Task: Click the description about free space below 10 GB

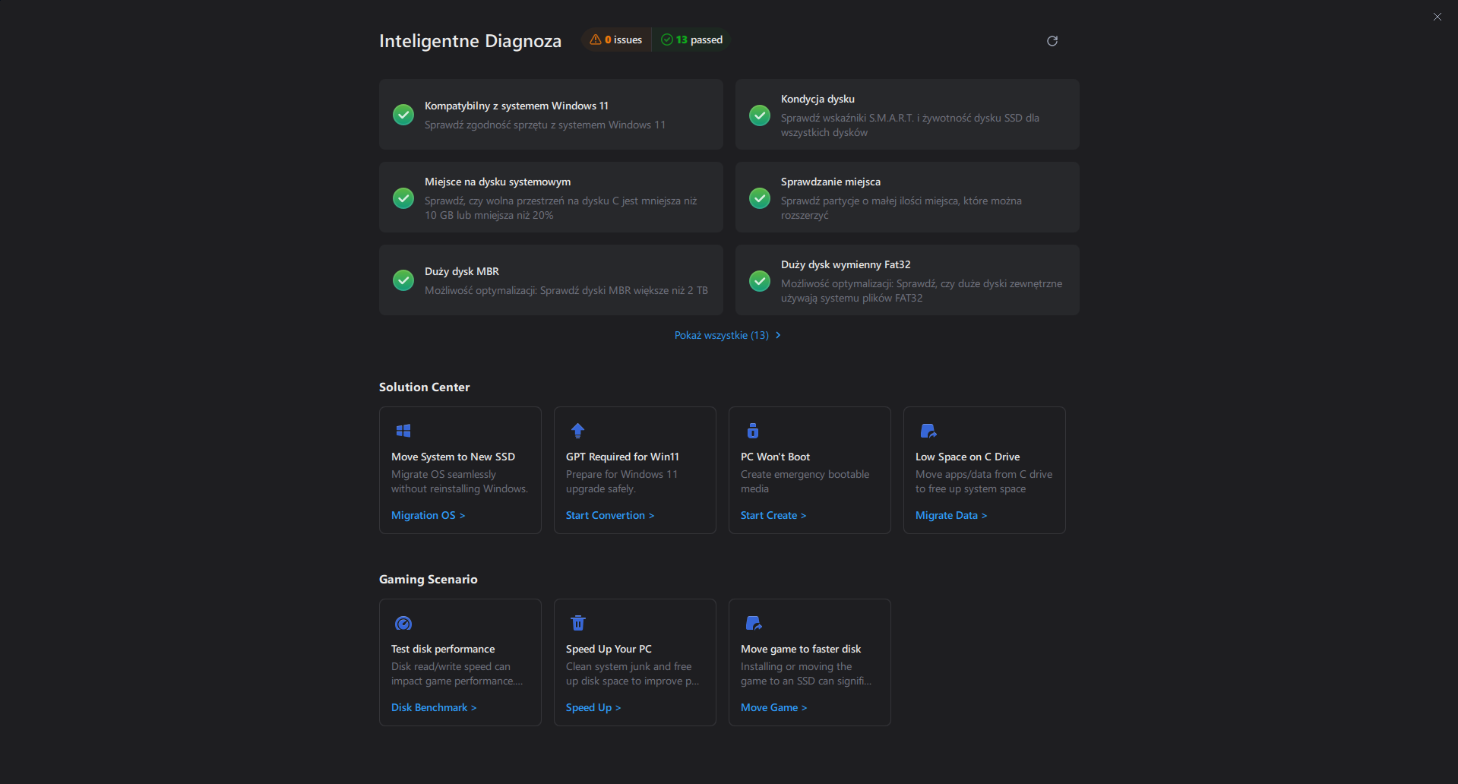Action: pos(561,208)
